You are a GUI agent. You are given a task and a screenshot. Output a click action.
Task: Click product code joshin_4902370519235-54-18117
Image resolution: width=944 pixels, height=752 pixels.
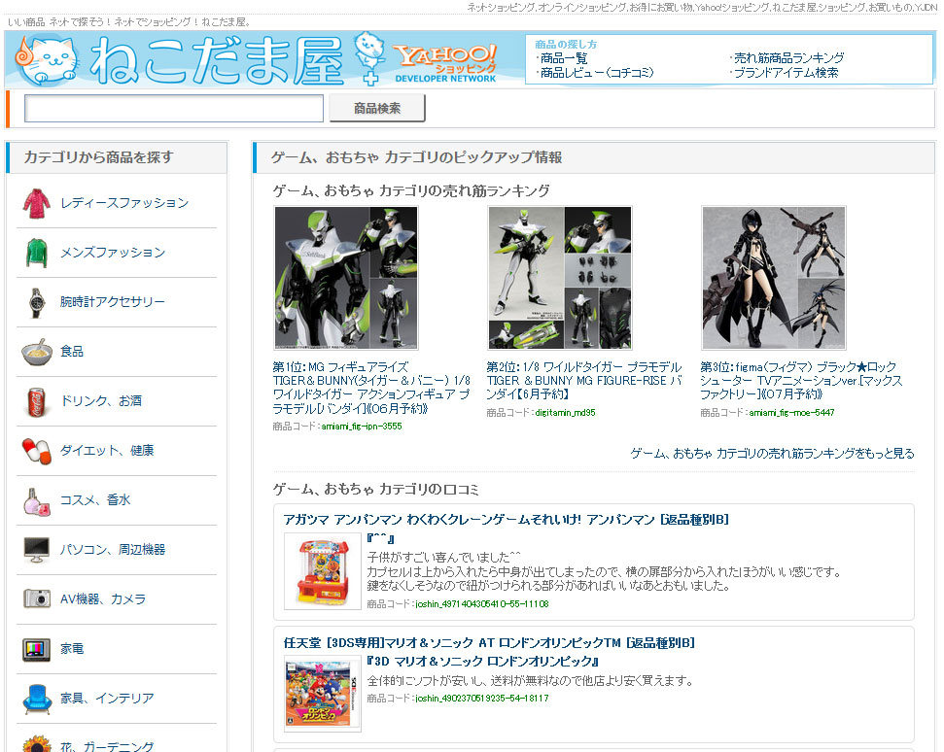pyautogui.click(x=481, y=699)
